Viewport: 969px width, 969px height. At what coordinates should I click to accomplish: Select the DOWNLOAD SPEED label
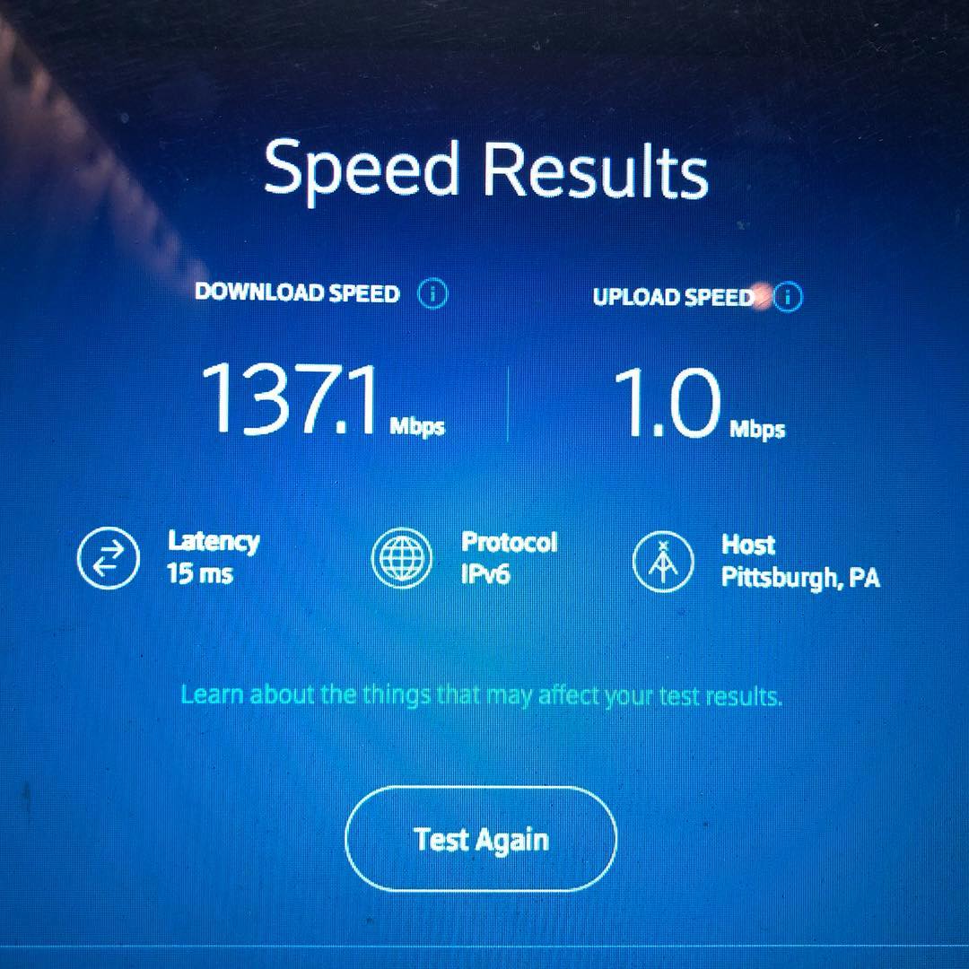[x=297, y=292]
